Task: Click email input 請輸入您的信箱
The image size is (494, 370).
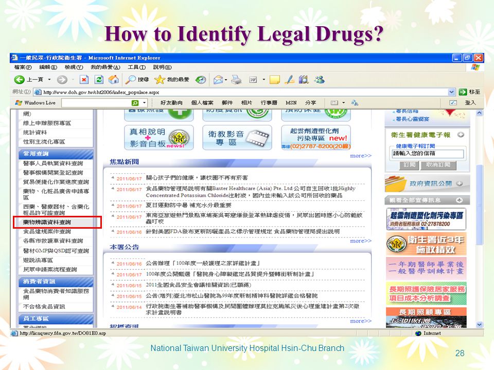Action: point(428,154)
